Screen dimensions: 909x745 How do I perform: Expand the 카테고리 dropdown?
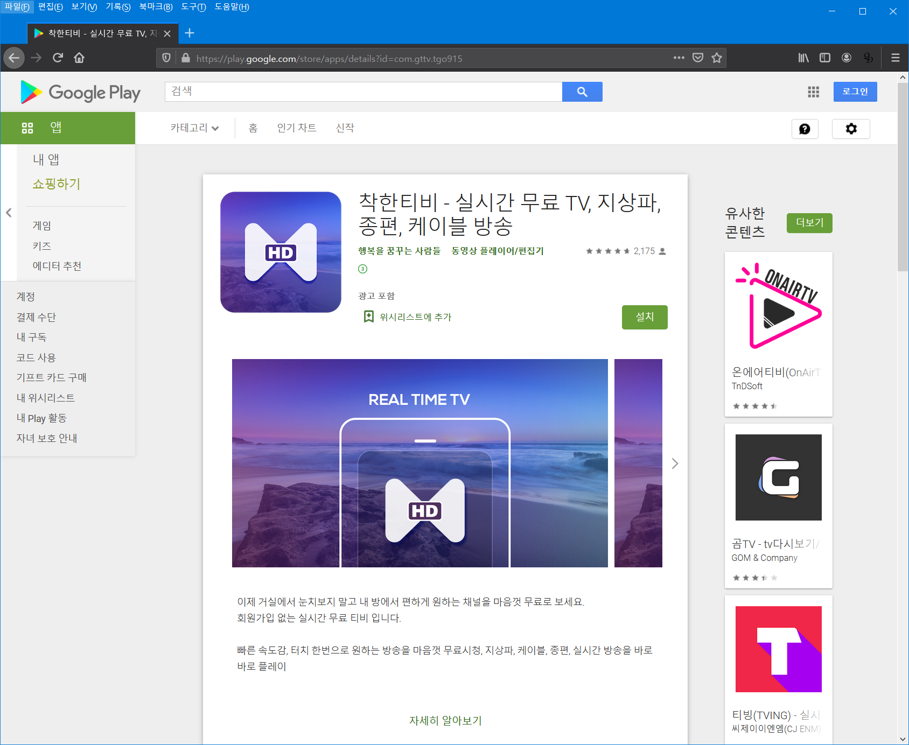(x=194, y=128)
